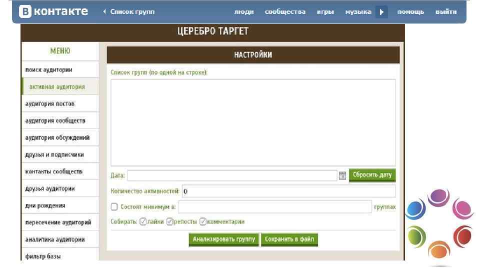The image size is (480, 270).
Task: Enable the Состоят минимум в checkbox
Action: (x=114, y=207)
